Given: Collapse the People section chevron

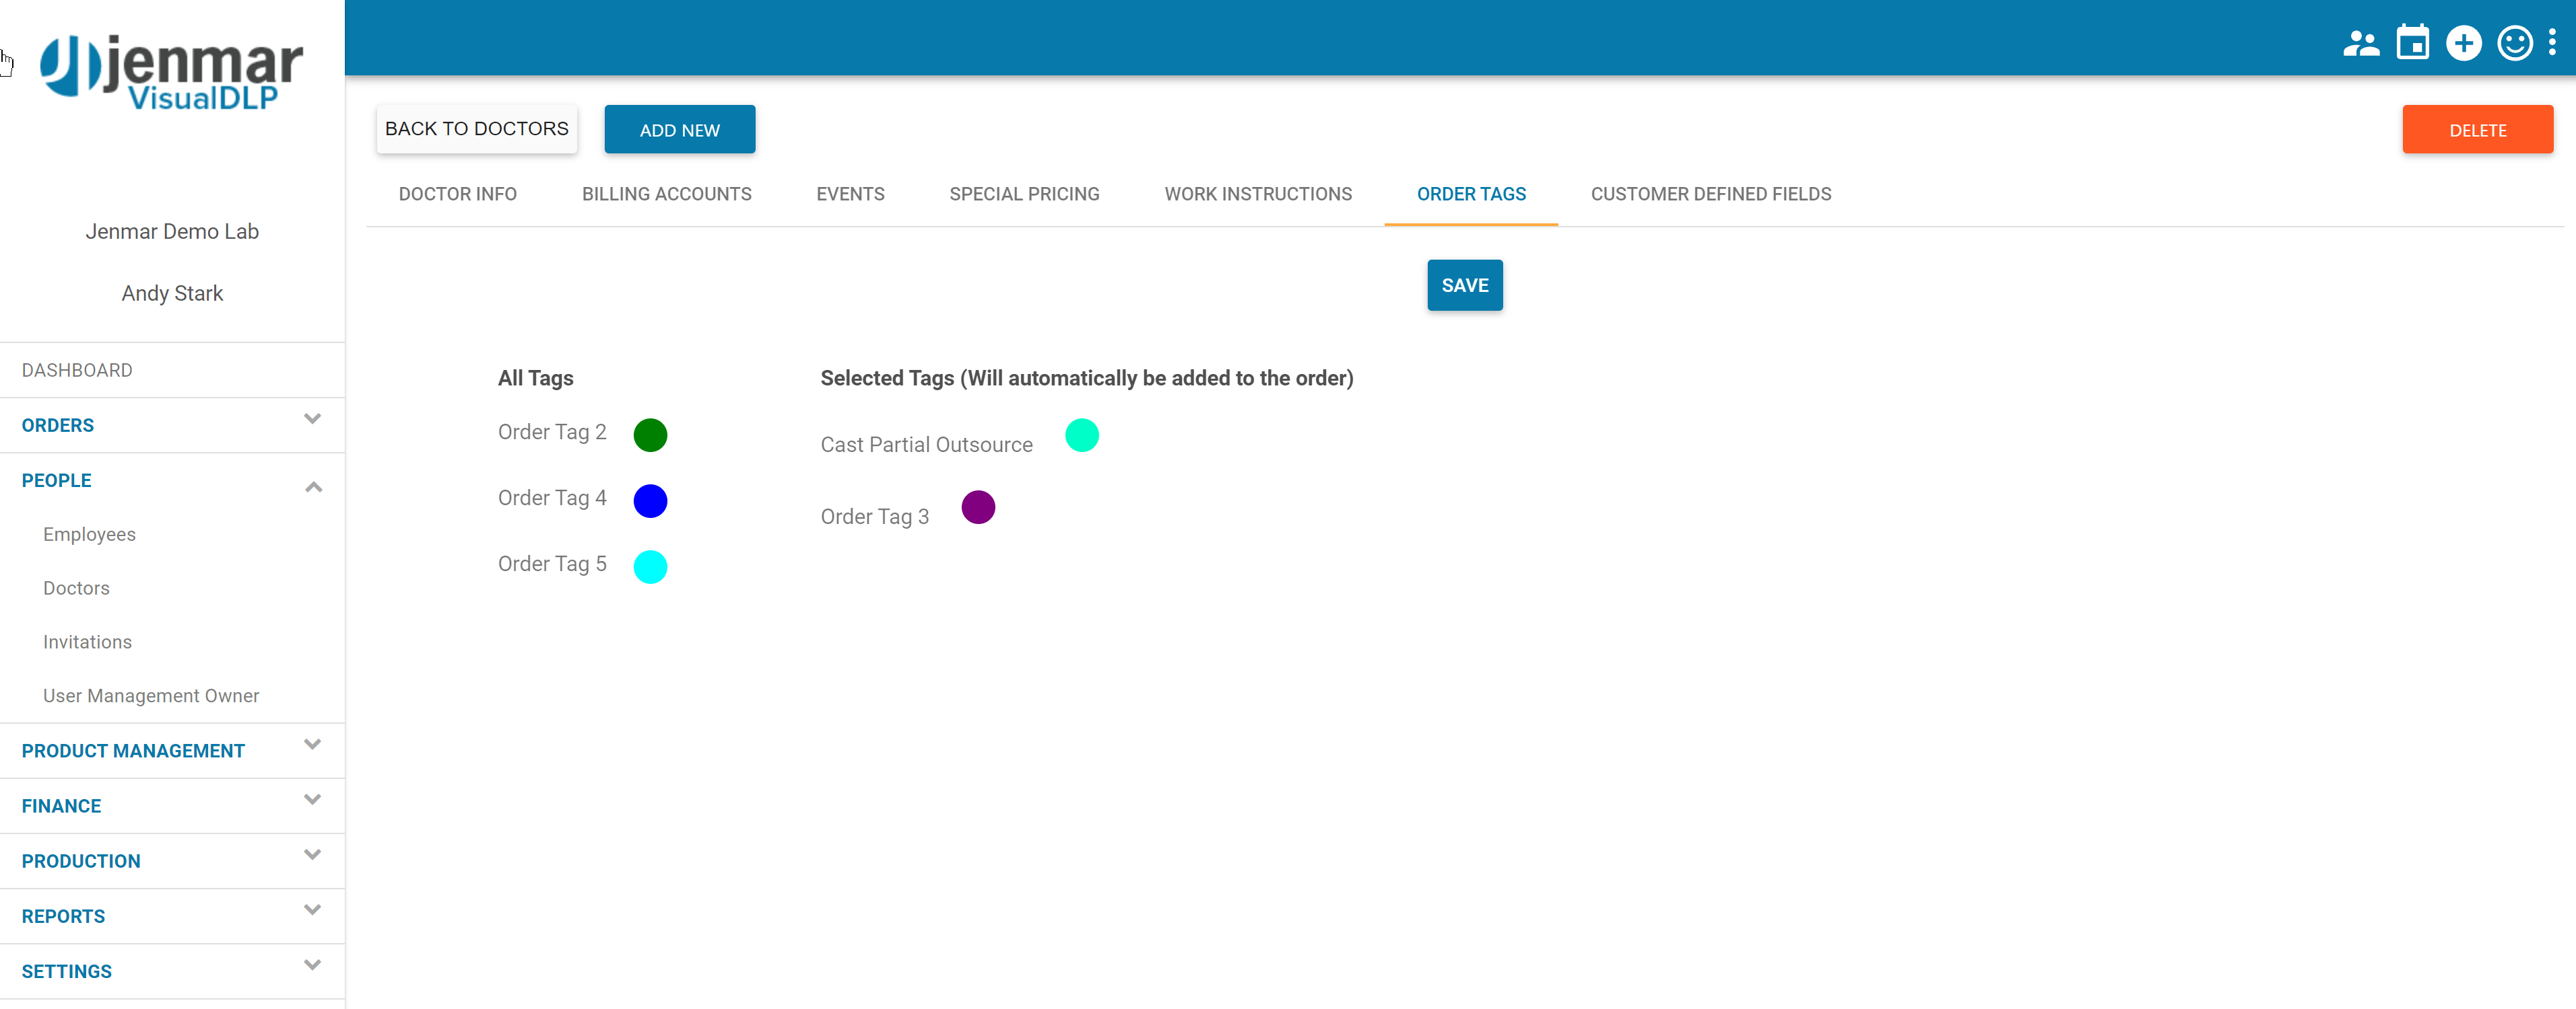Looking at the screenshot, I should tap(313, 486).
